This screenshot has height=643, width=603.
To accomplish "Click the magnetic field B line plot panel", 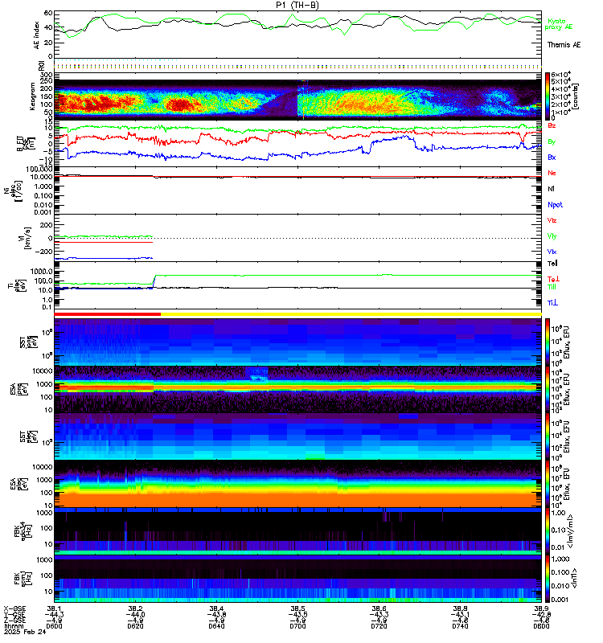I will [297, 143].
